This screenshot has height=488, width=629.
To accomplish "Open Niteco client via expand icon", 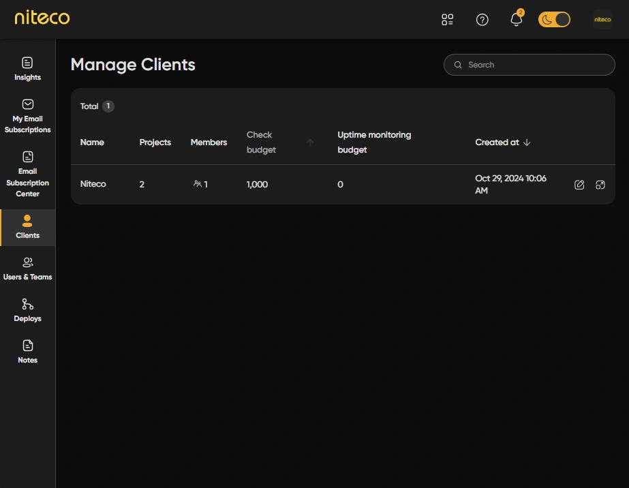I will pyautogui.click(x=600, y=185).
